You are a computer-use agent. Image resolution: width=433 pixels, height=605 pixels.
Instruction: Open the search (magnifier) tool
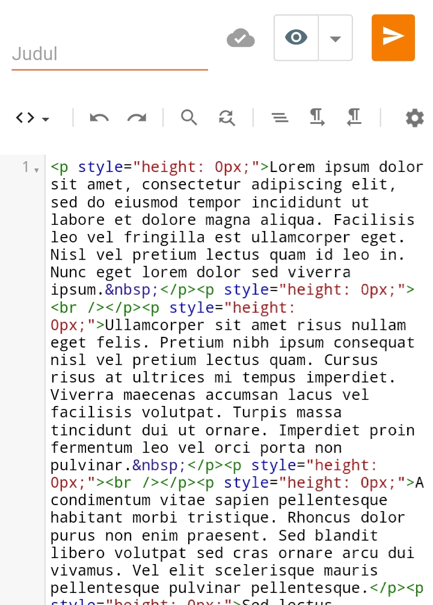[x=189, y=118]
